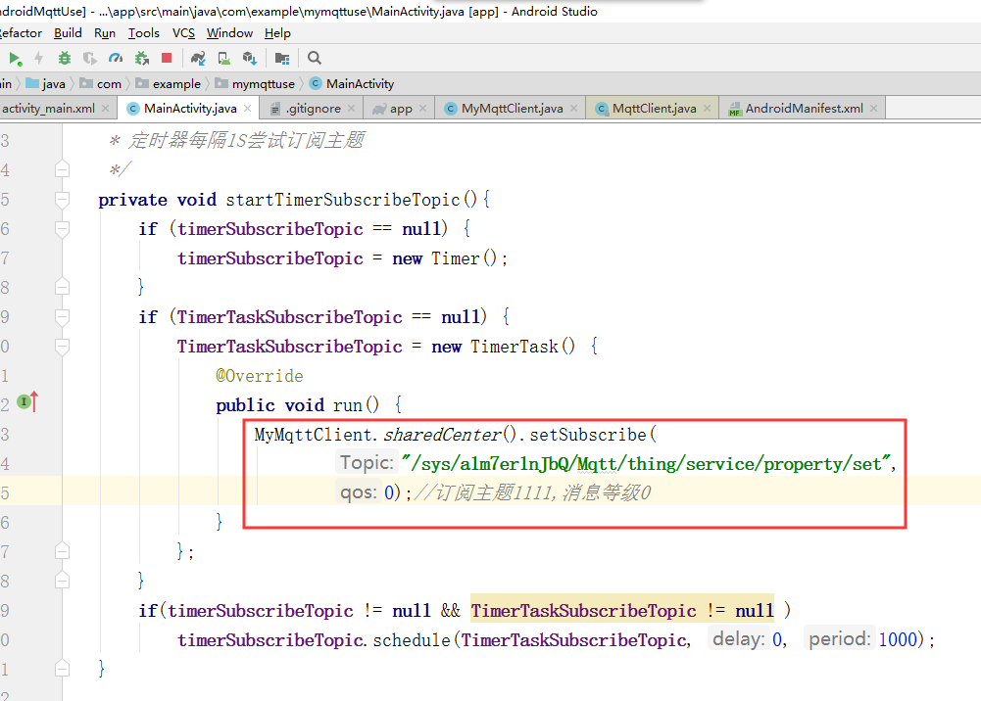Click the highlighted 'TimerTaskSubscribeTopic != null' condition
The height and width of the screenshot is (701, 981).
[x=622, y=610]
